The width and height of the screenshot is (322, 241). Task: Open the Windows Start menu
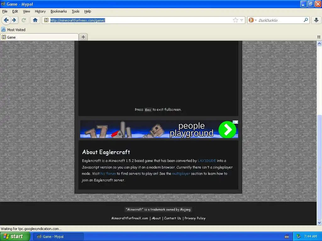point(15,237)
